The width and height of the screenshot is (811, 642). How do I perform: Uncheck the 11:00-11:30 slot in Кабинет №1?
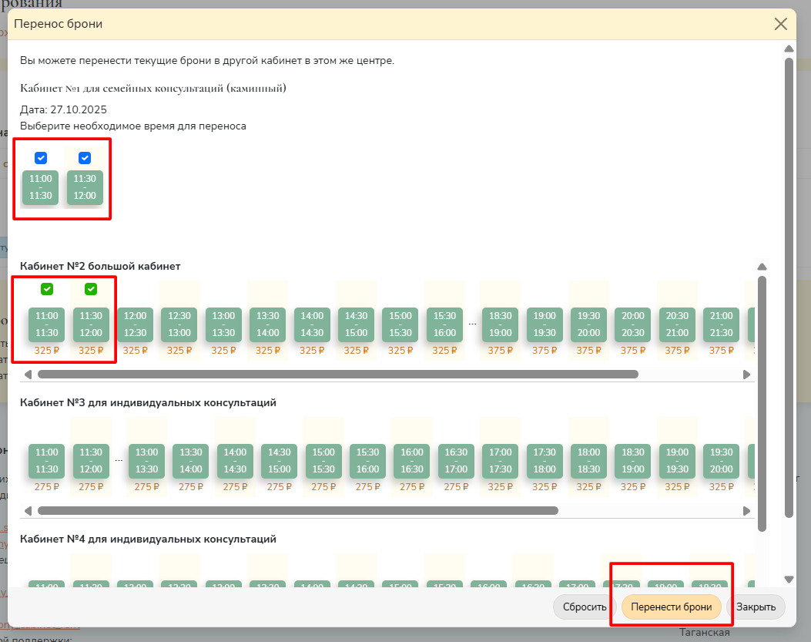[x=41, y=158]
